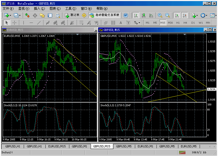
Task: Switch timeframe to MN
Action: (208, 23)
